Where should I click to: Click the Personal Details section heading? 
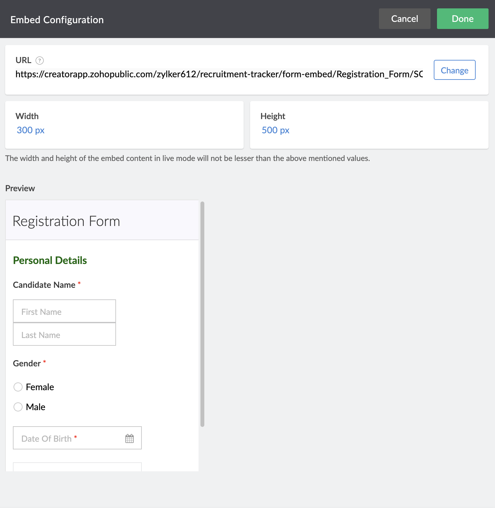pos(50,260)
